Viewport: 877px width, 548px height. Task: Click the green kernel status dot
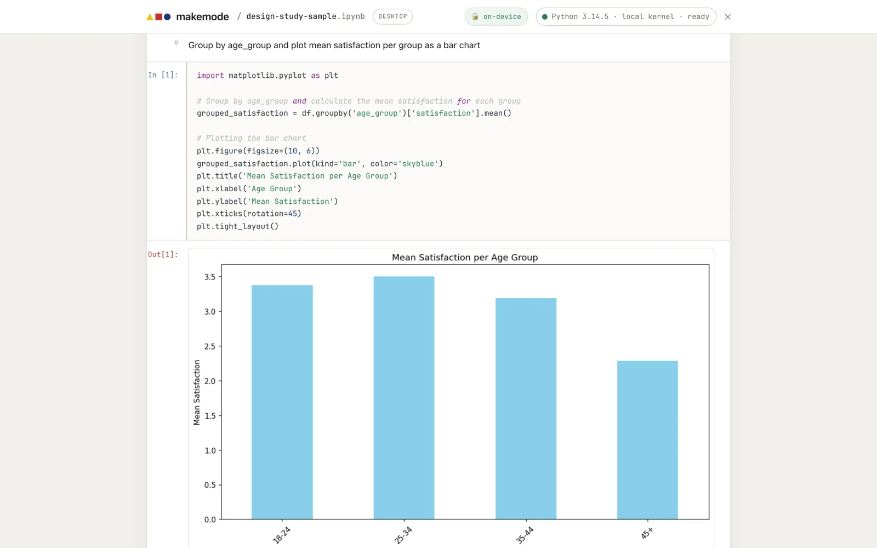544,17
